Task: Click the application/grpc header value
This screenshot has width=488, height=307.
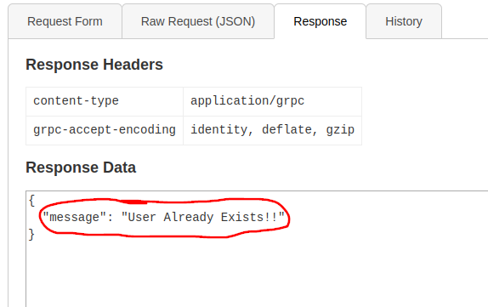Action: tap(247, 101)
